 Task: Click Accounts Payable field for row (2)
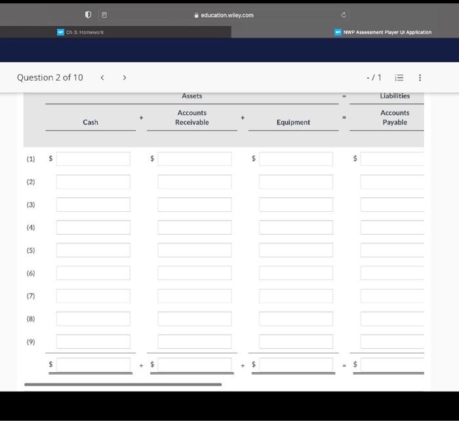point(392,182)
